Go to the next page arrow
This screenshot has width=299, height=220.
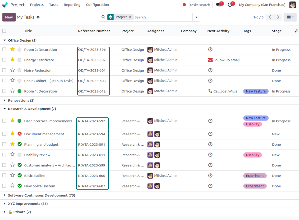(278, 17)
